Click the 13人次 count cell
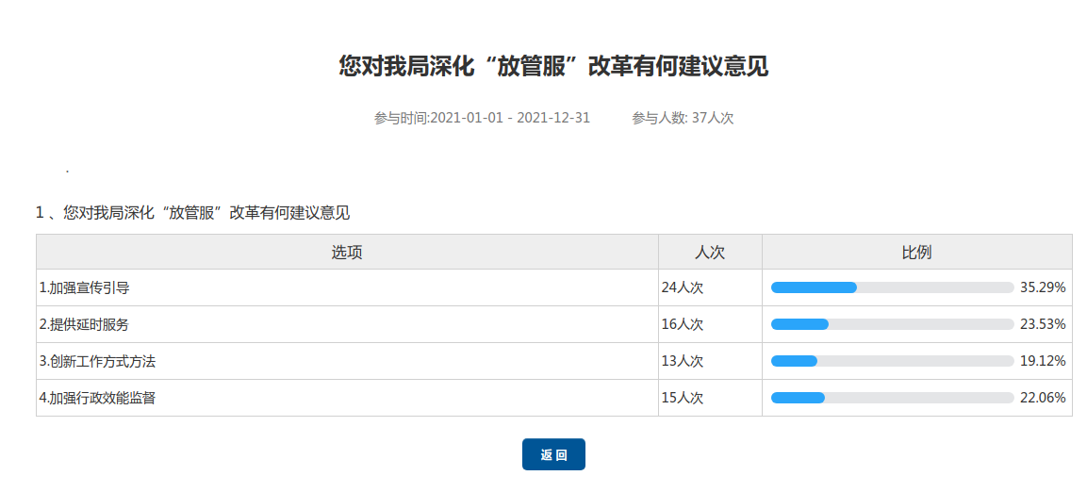This screenshot has width=1087, height=492. [x=683, y=361]
